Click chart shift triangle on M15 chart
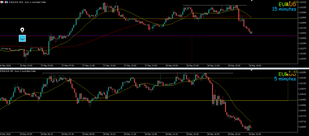The image size is (309, 136). tap(251, 1)
